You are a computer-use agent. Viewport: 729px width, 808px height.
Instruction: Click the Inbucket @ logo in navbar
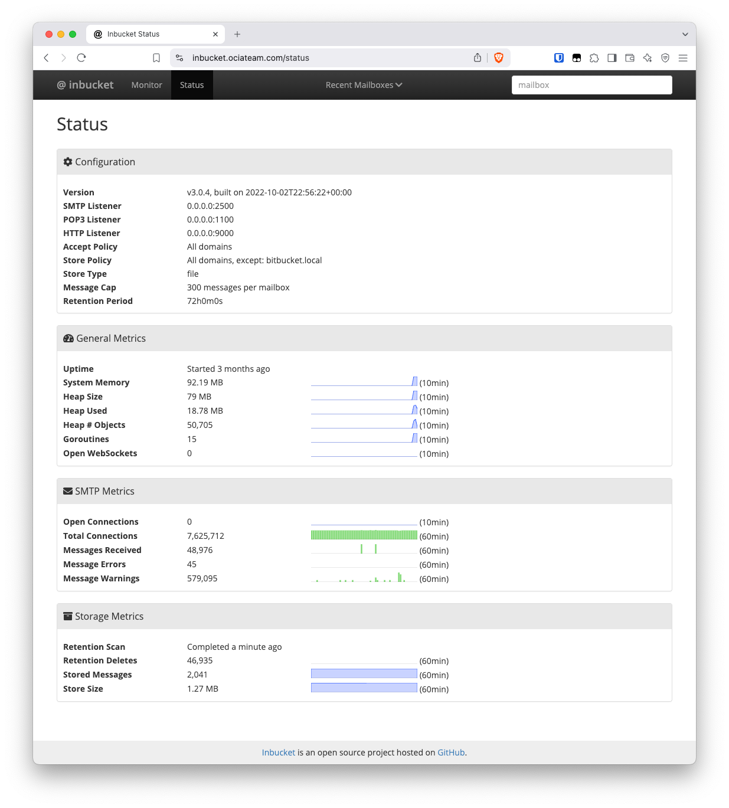pyautogui.click(x=85, y=84)
